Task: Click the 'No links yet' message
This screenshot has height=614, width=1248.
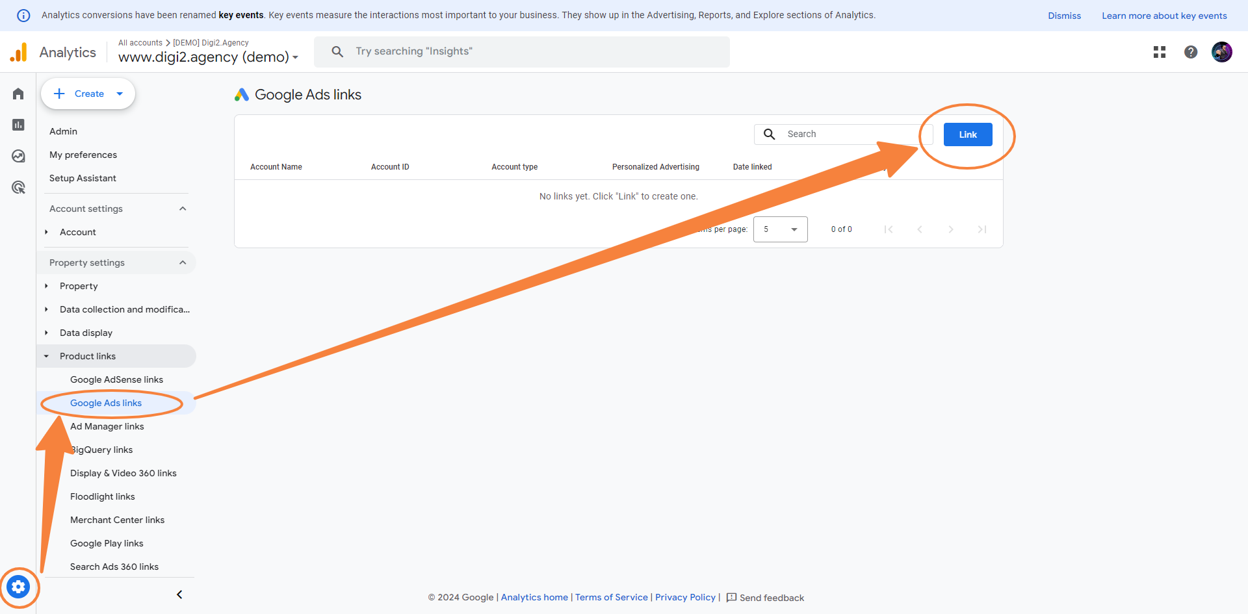Action: pyautogui.click(x=619, y=196)
